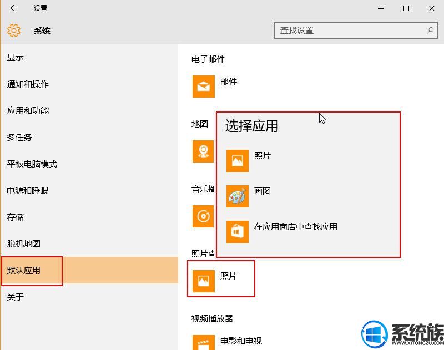Choose 照片 text in the app chooser popup

[262, 156]
